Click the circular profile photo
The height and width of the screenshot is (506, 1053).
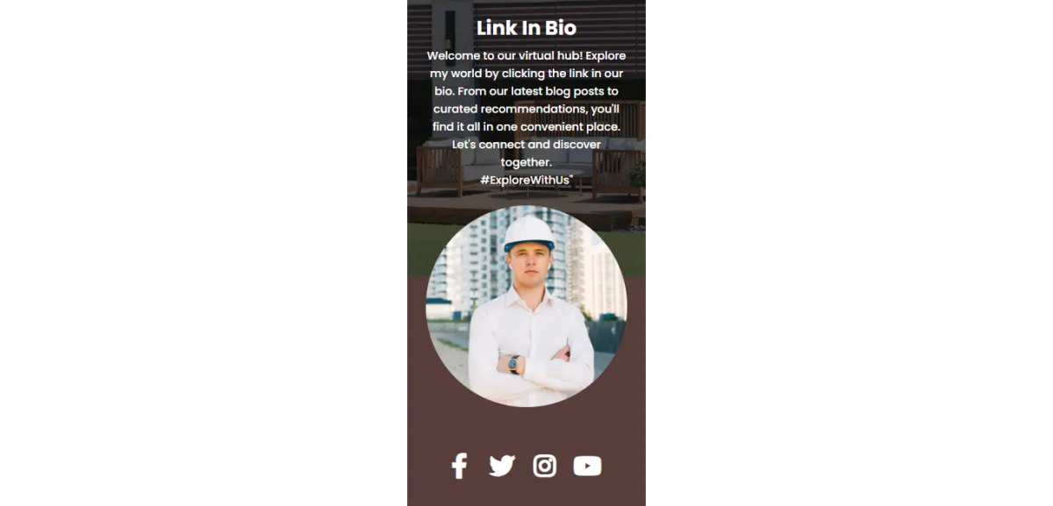tap(526, 306)
